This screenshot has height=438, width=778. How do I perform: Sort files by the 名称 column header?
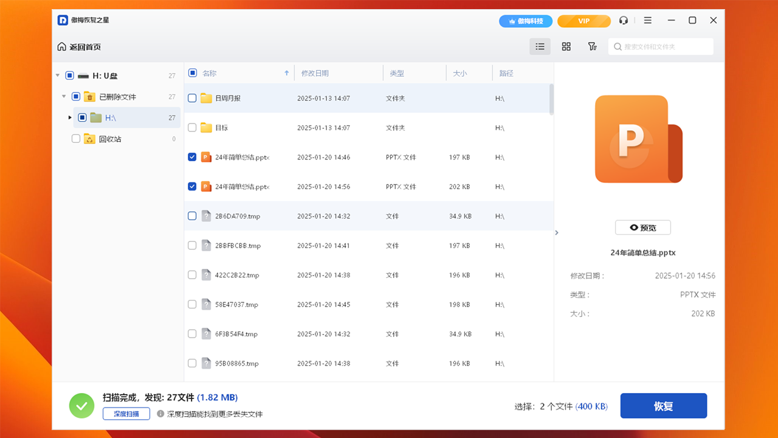[209, 72]
